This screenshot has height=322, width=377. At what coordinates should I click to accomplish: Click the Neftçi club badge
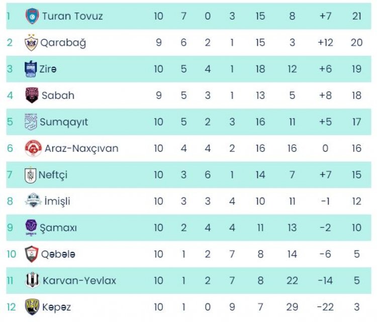[31, 175]
